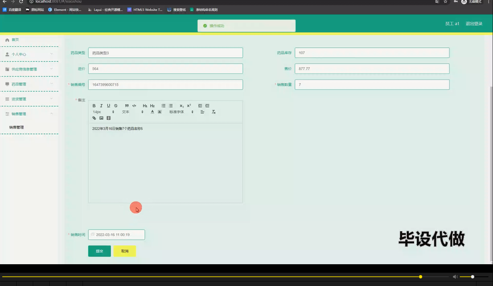Toggle underline formatting in the editor
This screenshot has width=493, height=286.
108,106
